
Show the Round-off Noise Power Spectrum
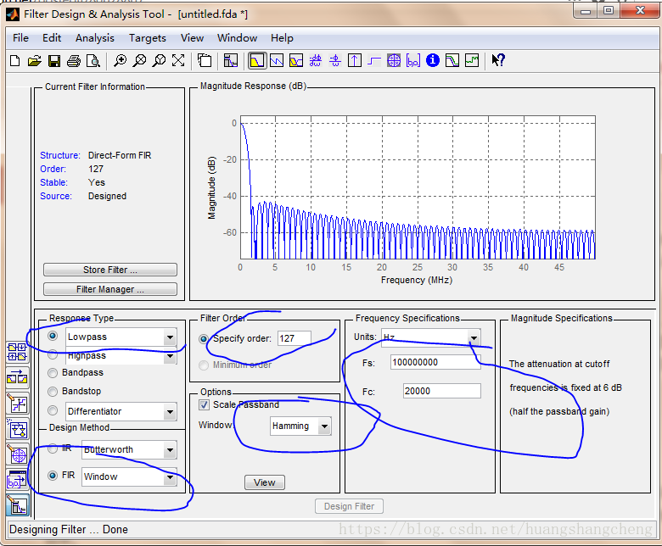[x=472, y=61]
